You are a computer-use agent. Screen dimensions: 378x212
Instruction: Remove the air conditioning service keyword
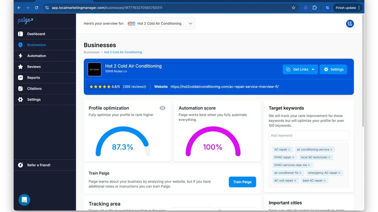(x=331, y=150)
